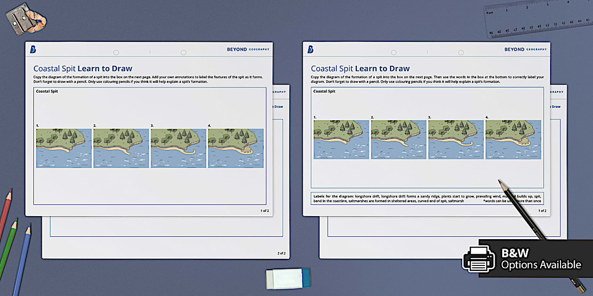This screenshot has width=593, height=296.
Task: Click the "B&W Options Available" banner text
Action: (x=539, y=258)
